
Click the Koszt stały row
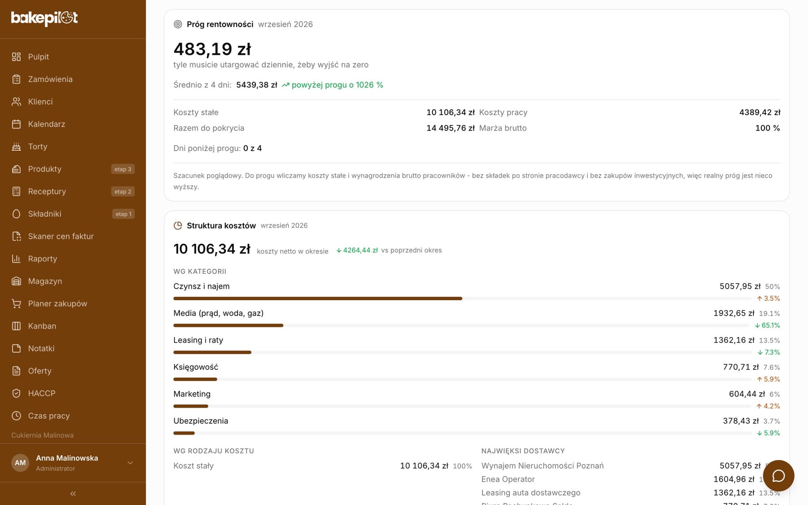(x=323, y=465)
